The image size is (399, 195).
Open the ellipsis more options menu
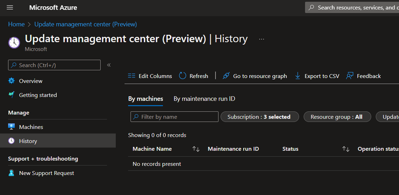point(261,39)
